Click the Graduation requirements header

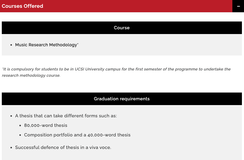coord(122,99)
